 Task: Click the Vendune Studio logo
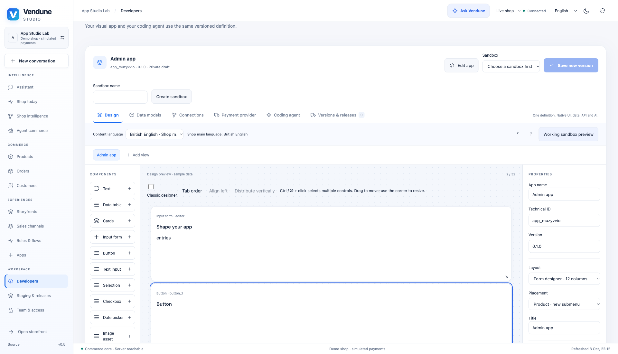pos(29,14)
